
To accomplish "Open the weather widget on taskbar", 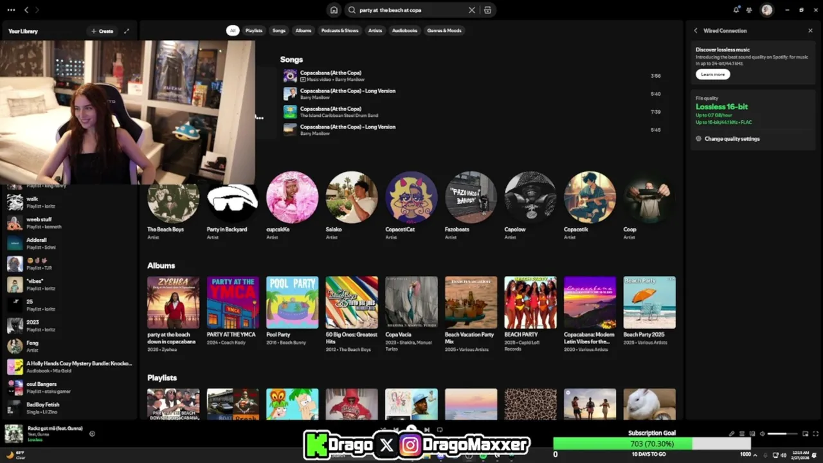I will (15, 455).
